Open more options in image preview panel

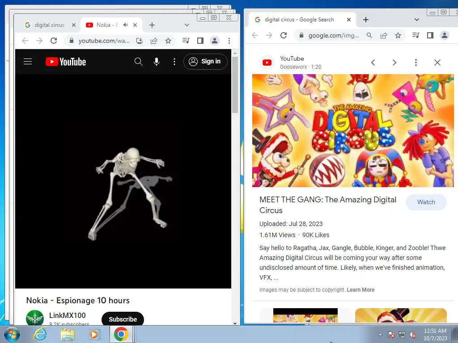point(416,63)
